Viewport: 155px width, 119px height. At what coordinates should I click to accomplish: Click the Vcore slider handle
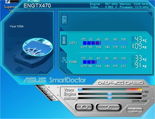click(x=80, y=89)
